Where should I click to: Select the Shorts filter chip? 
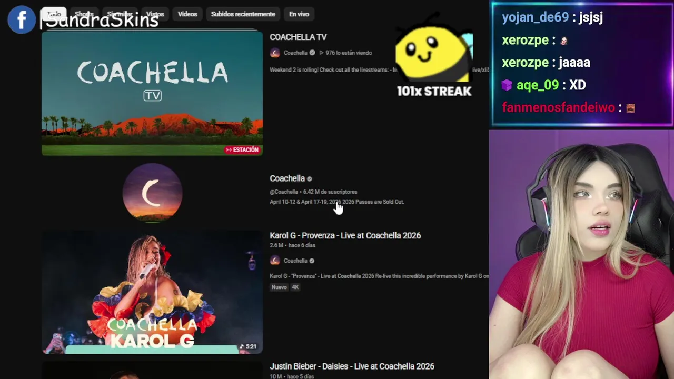(84, 14)
